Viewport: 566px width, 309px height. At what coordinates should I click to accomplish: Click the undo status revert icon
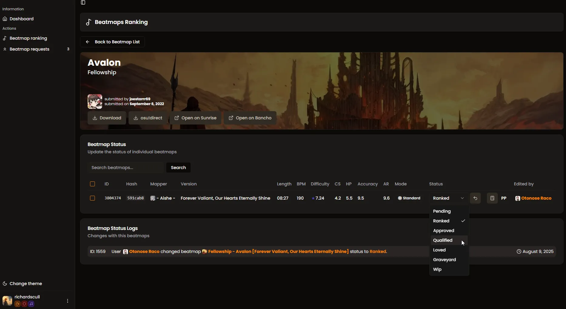point(475,198)
